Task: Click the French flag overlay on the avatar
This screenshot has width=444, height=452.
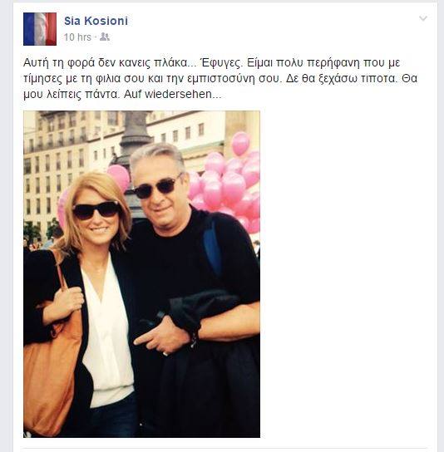Action: pyautogui.click(x=40, y=29)
